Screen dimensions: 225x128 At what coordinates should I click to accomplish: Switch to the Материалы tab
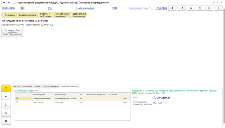coord(27,86)
